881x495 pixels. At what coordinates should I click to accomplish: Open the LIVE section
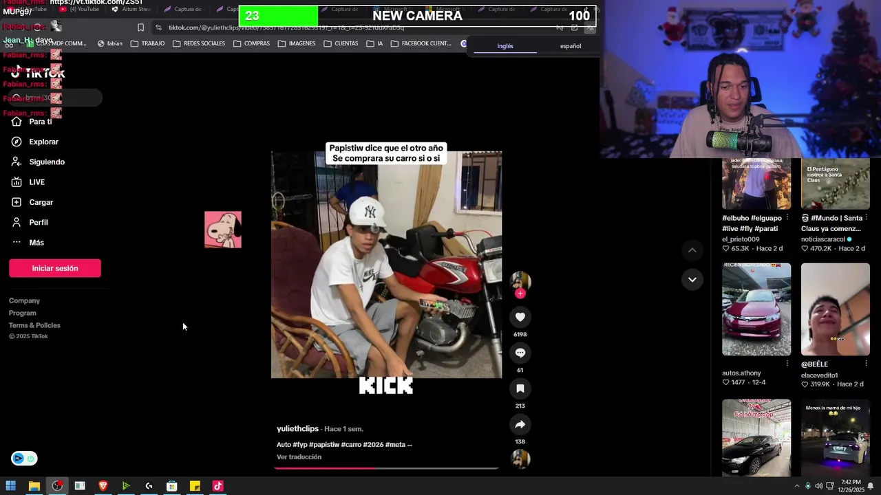pyautogui.click(x=28, y=182)
